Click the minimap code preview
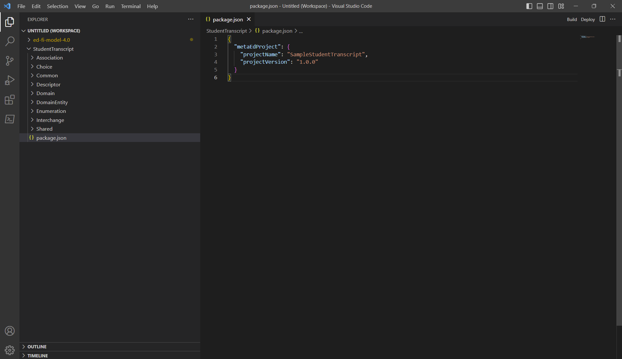This screenshot has width=622, height=359. point(587,37)
